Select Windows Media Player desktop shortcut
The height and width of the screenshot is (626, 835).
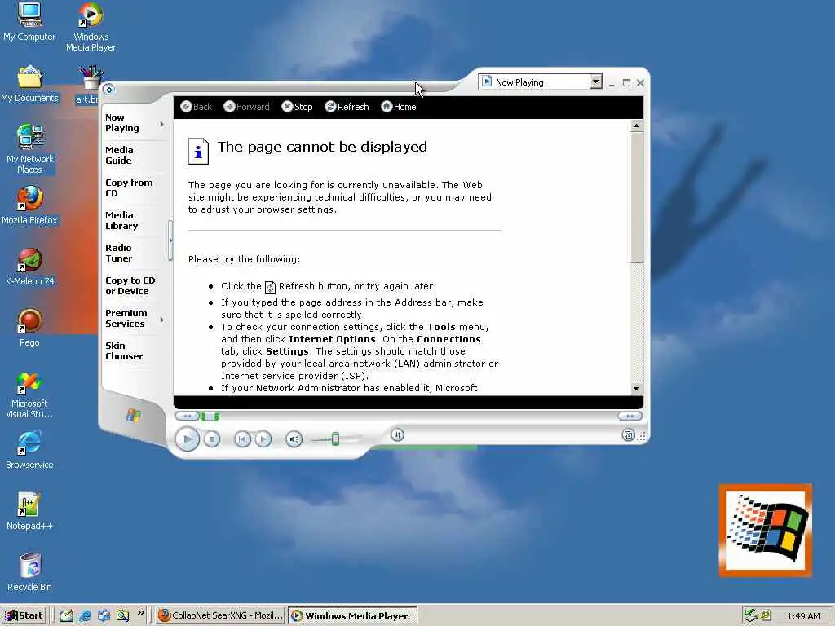(91, 27)
